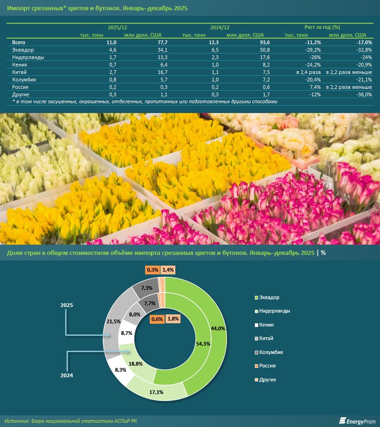The width and height of the screenshot is (380, 427).
Task: Click the 54,3% inner ring label
Action: coord(191,343)
